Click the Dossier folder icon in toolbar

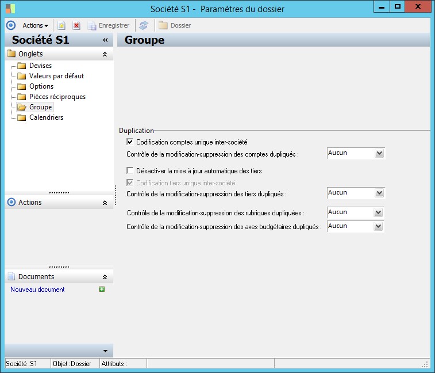pyautogui.click(x=163, y=25)
